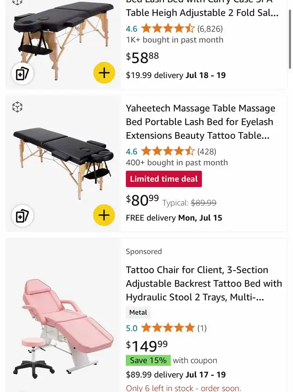Open the pink tattoo chair product image

(63, 328)
